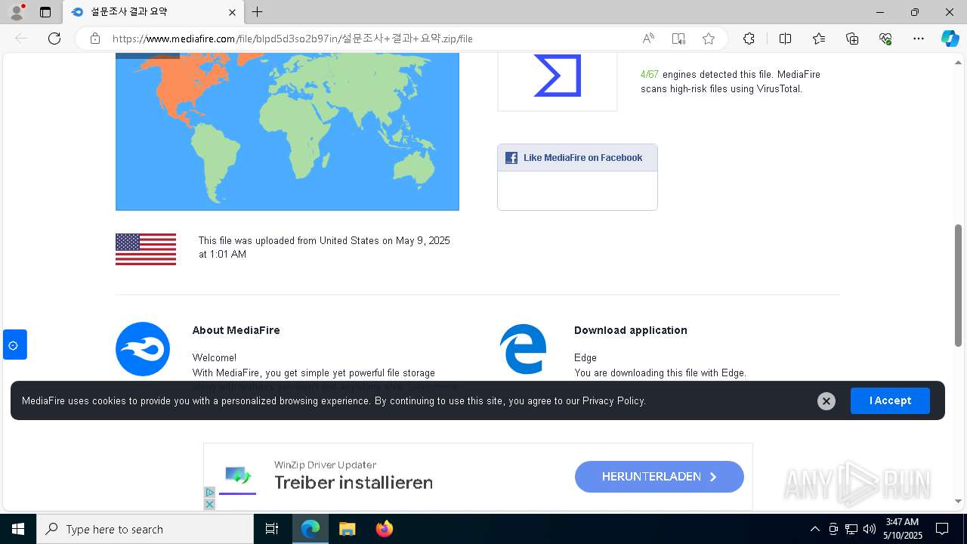Click the About MediaFire heading
This screenshot has width=967, height=544.
pyautogui.click(x=236, y=330)
